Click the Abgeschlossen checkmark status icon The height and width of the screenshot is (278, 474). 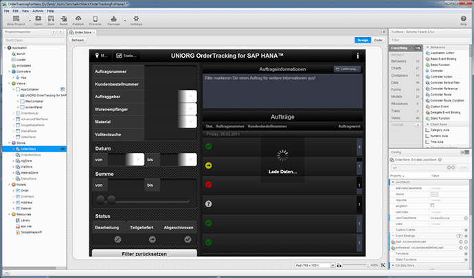tap(188, 240)
